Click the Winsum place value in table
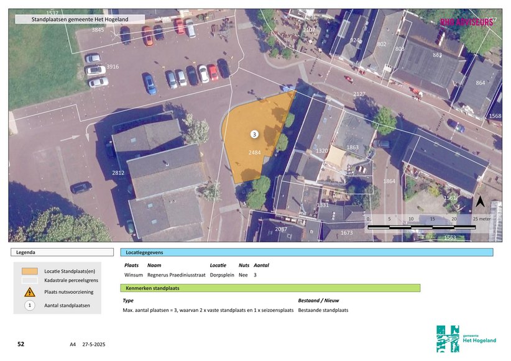The image size is (511, 361). 133,275
